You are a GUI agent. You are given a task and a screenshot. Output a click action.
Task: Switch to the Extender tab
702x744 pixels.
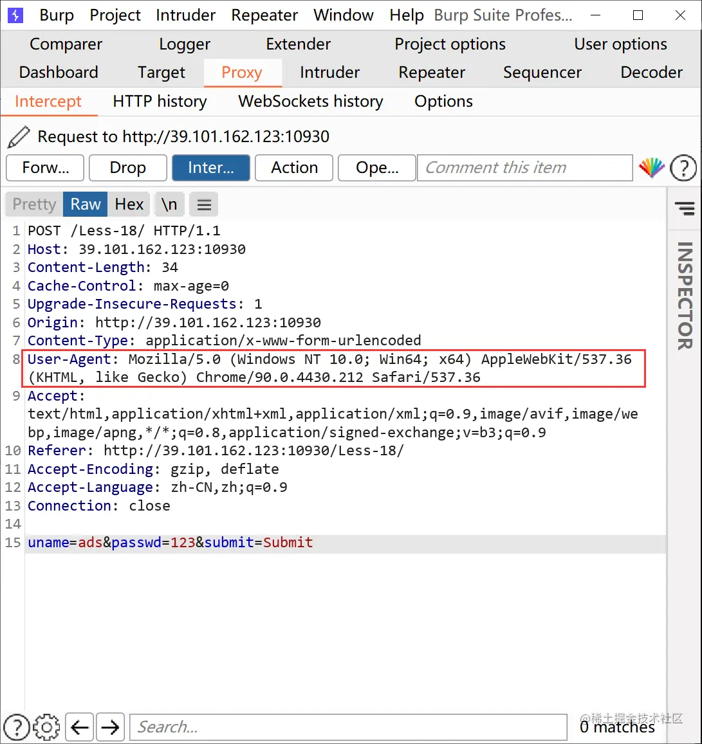298,44
